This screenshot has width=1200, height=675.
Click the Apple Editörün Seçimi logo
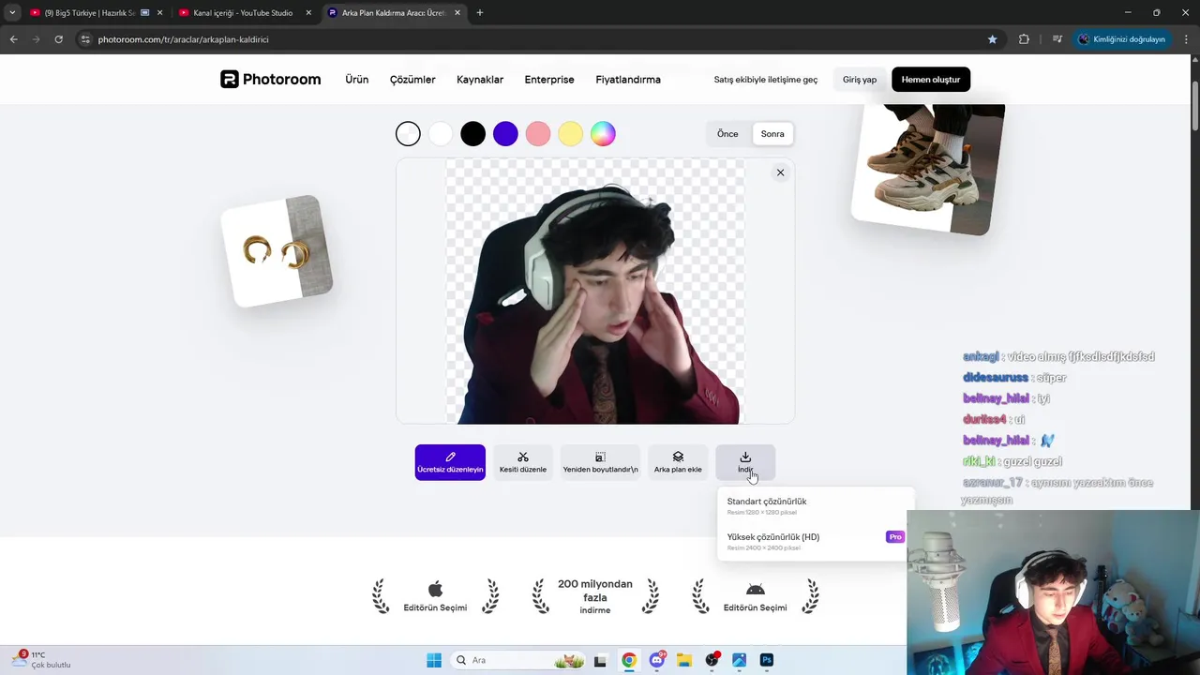[x=435, y=590]
